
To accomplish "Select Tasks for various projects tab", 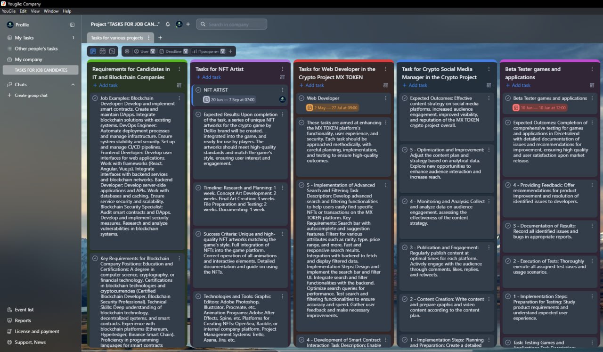I will coord(117,38).
